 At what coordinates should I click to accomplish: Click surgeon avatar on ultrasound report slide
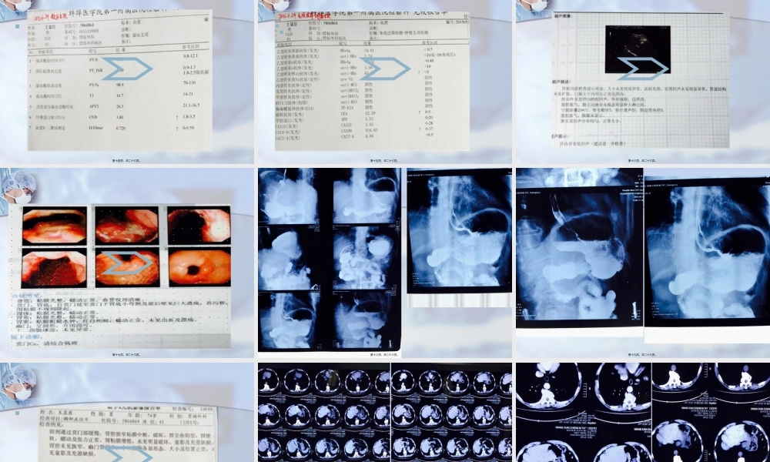[531, 6]
